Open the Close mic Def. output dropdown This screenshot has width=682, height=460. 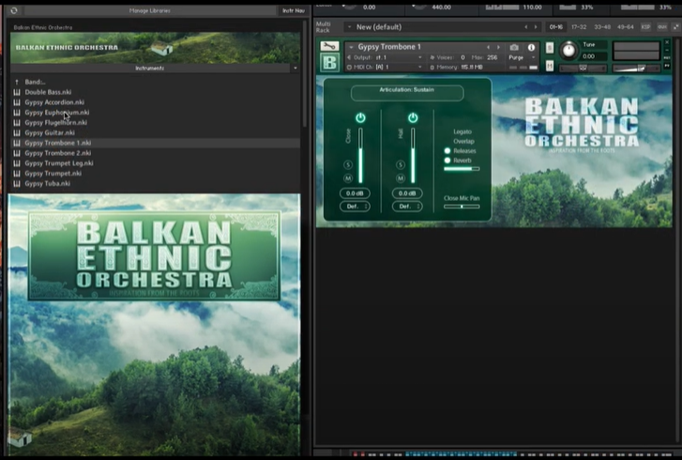pyautogui.click(x=355, y=207)
